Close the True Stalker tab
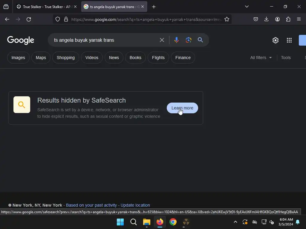The image size is (306, 229). coord(75,7)
